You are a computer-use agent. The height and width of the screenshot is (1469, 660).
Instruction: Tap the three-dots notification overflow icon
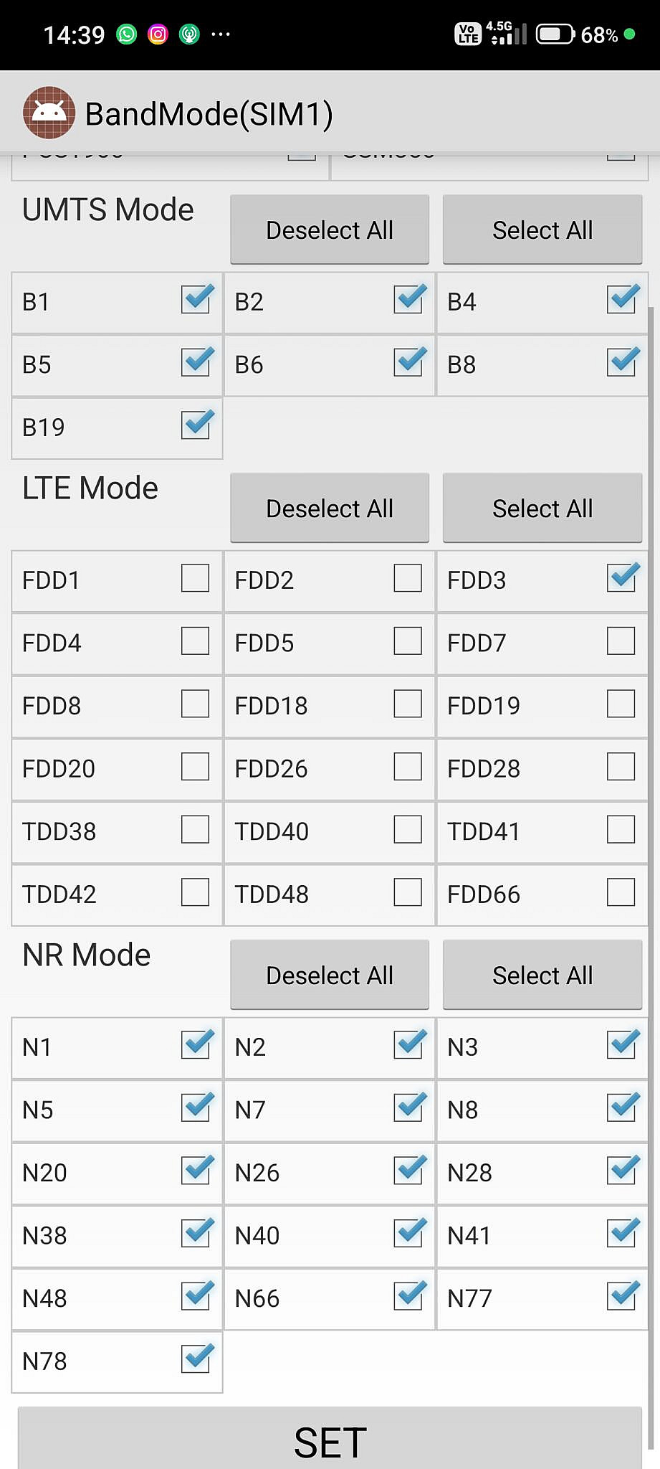click(221, 34)
